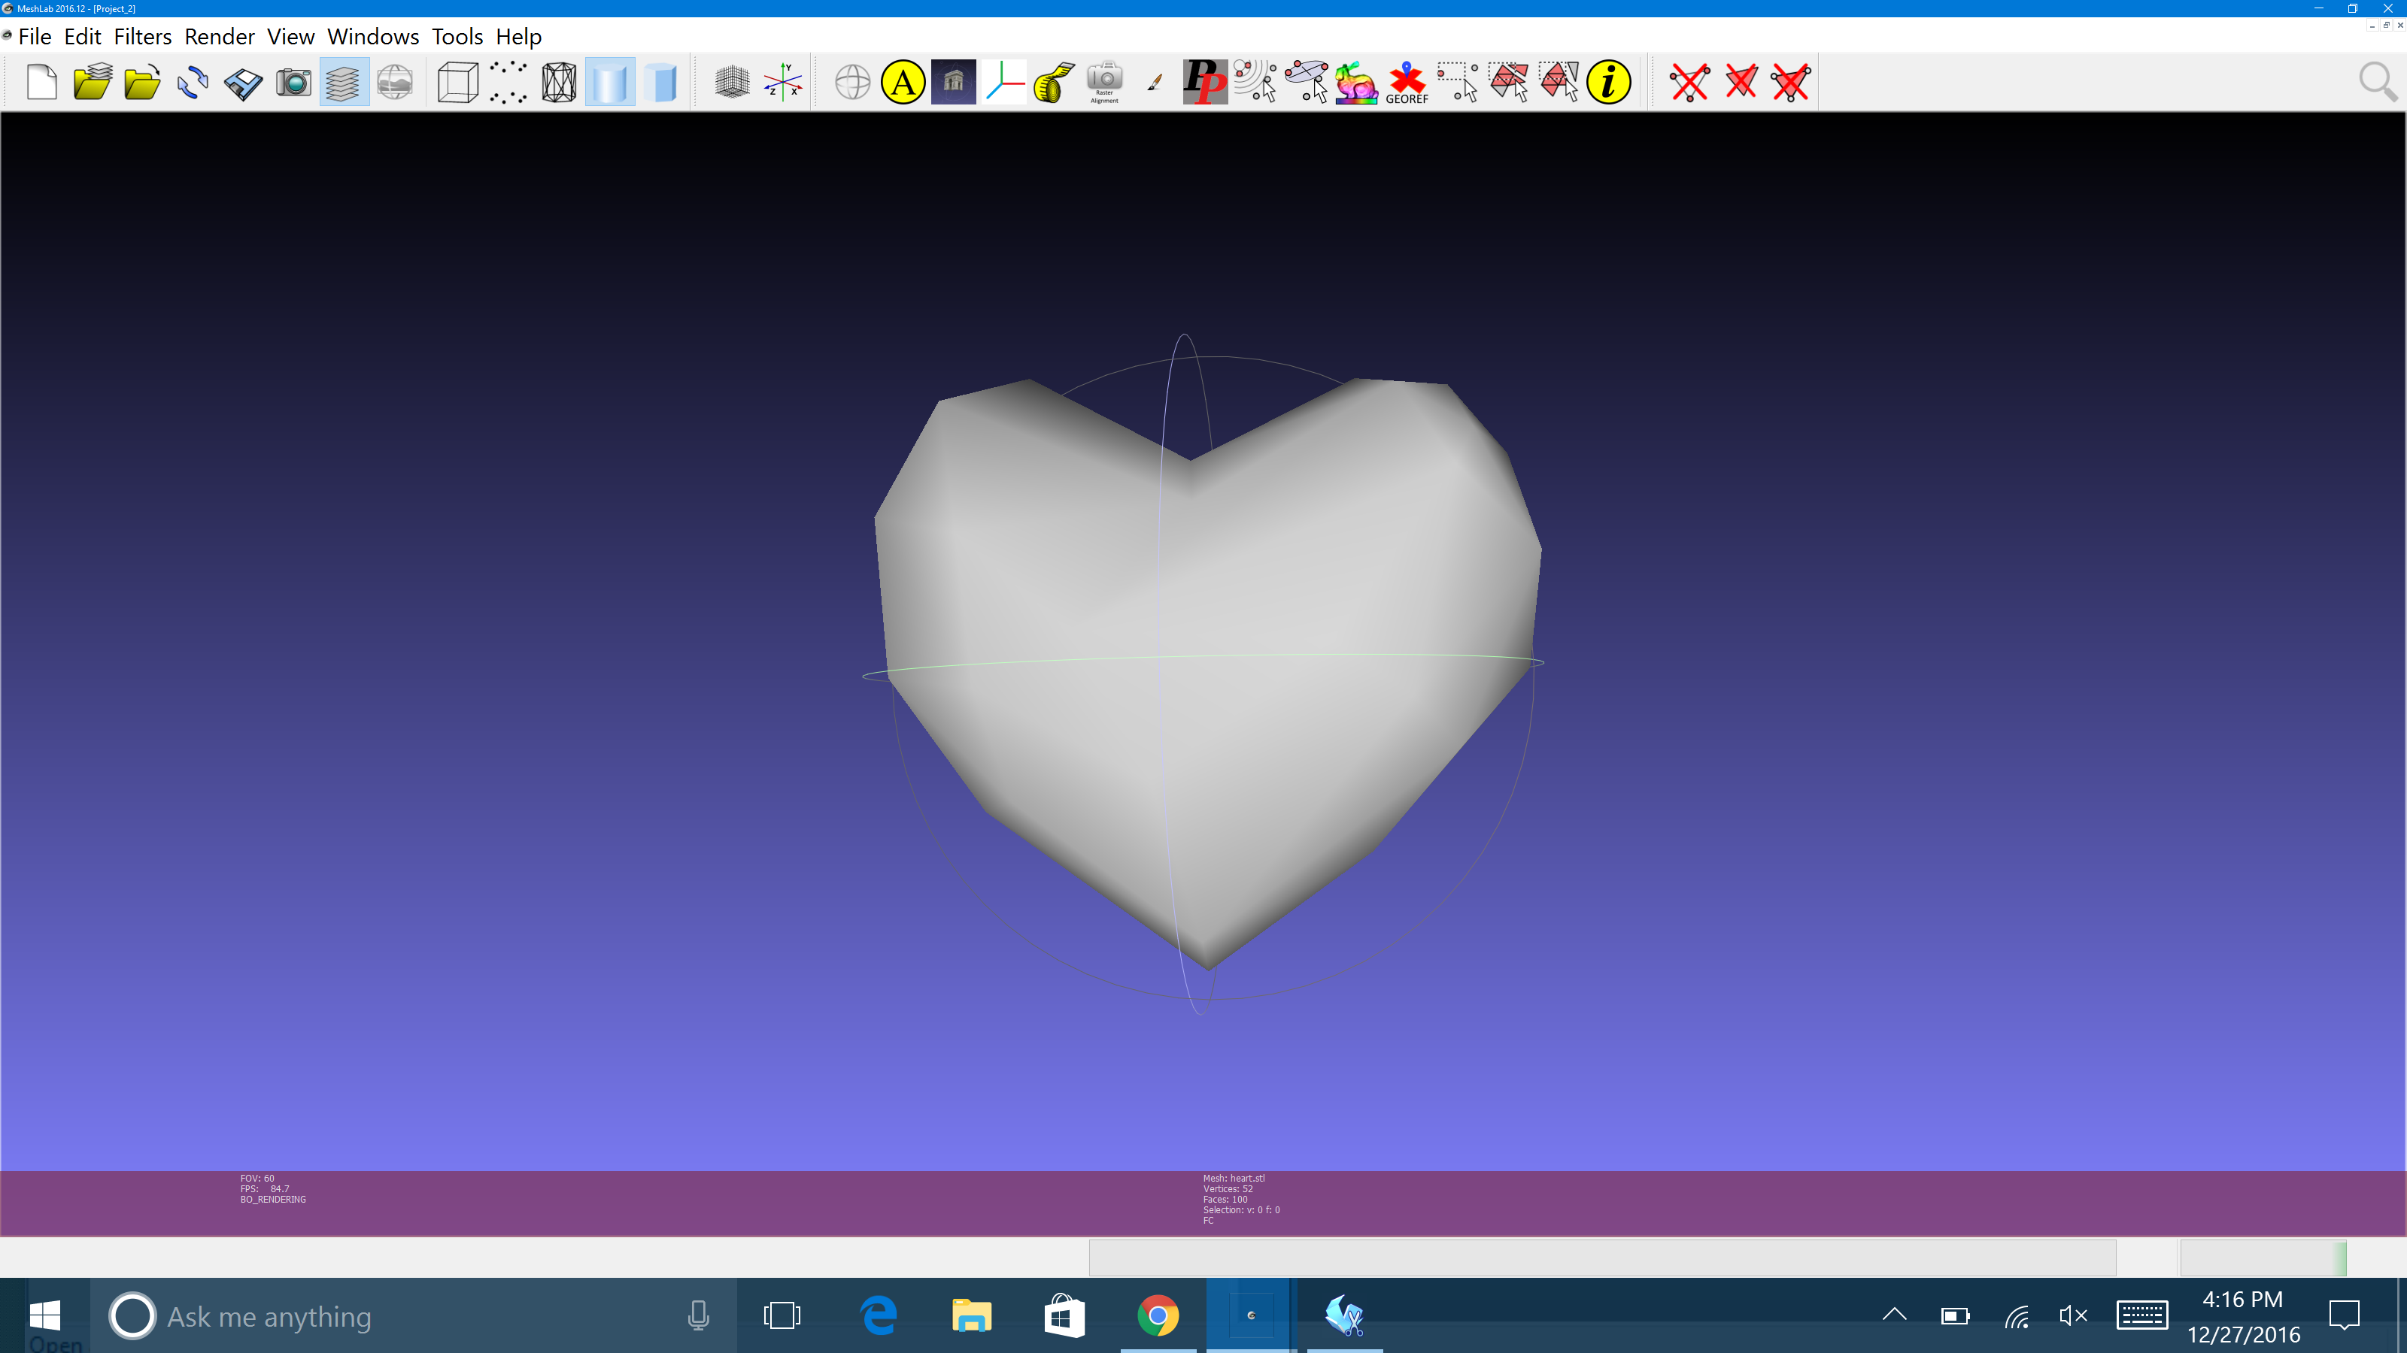The height and width of the screenshot is (1353, 2407).
Task: Open the arch photo reference tool
Action: tap(953, 82)
